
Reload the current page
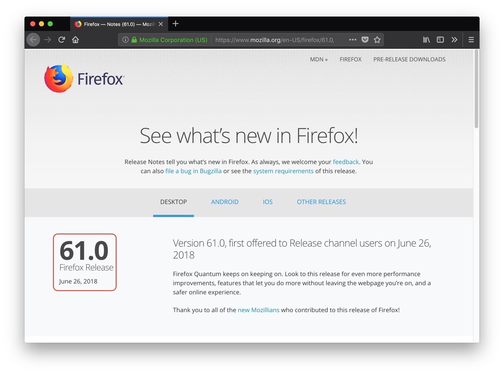pyautogui.click(x=62, y=40)
